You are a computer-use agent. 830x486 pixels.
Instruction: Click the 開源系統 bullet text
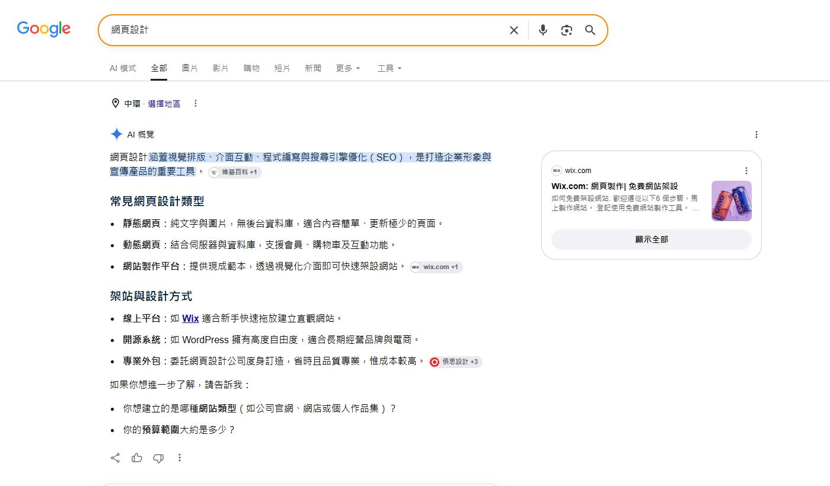point(272,340)
